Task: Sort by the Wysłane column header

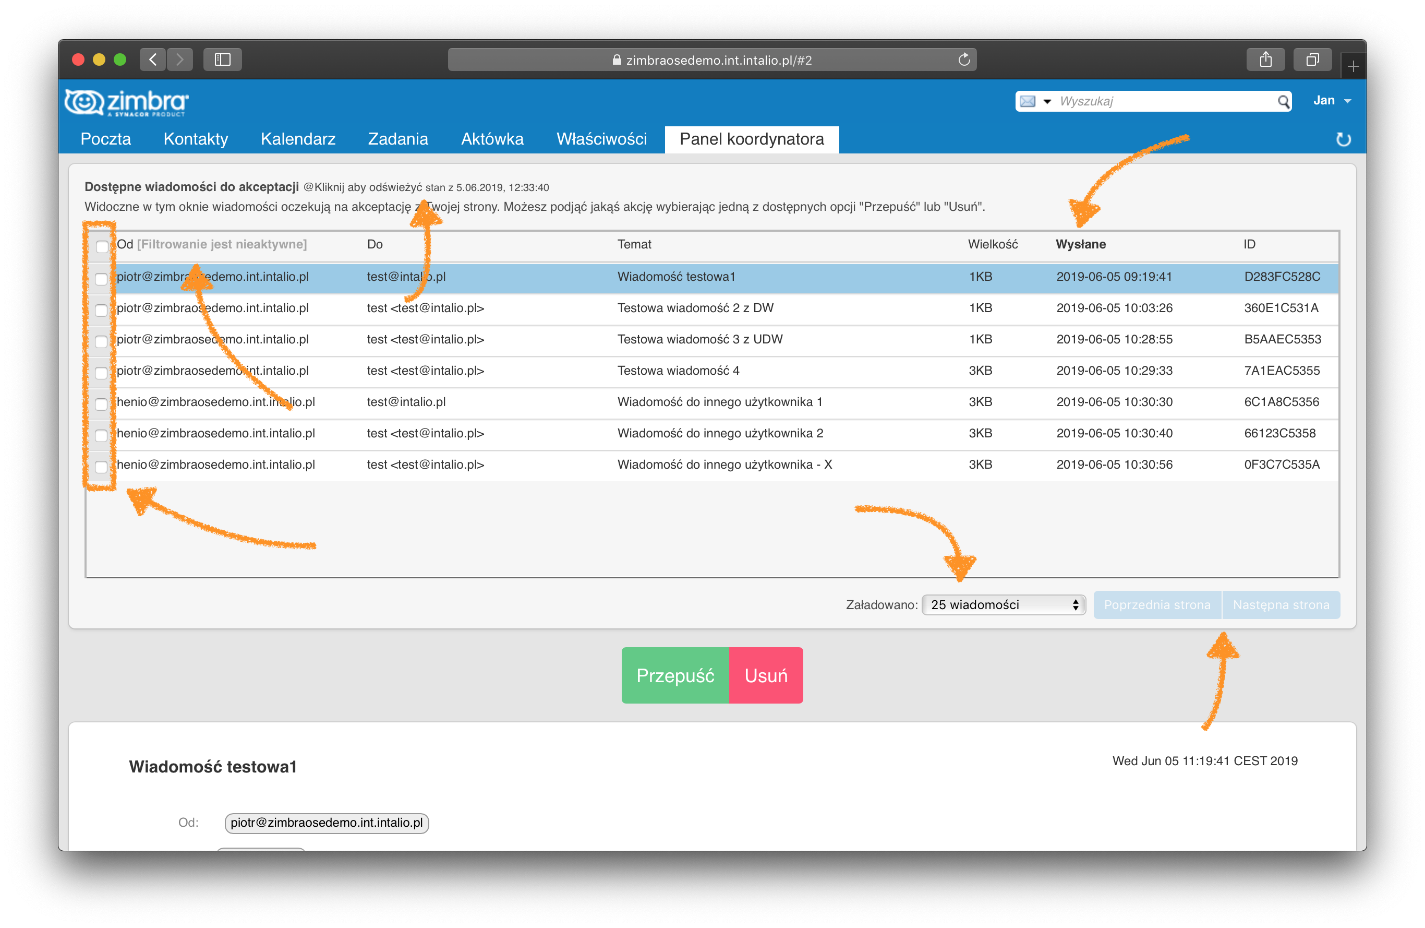Action: click(x=1080, y=244)
